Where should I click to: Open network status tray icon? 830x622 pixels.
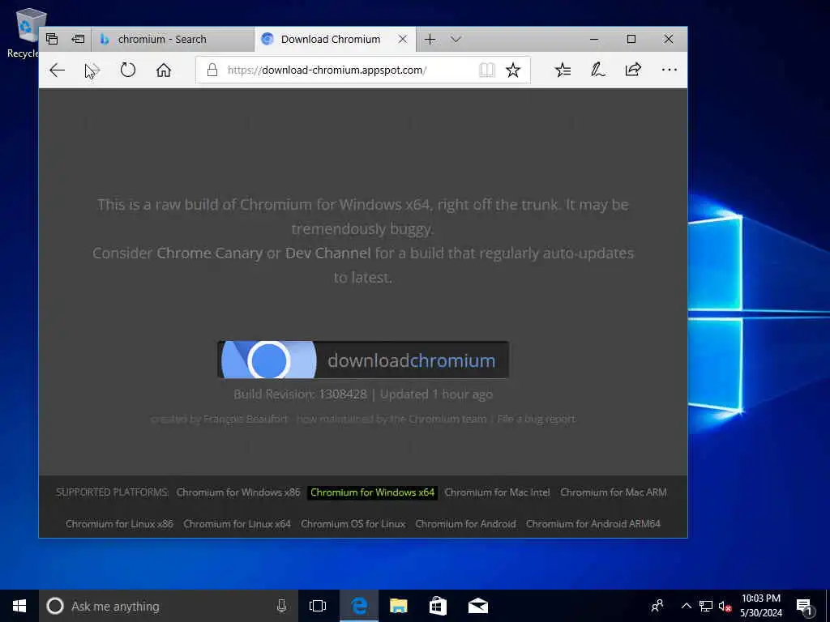(x=706, y=606)
